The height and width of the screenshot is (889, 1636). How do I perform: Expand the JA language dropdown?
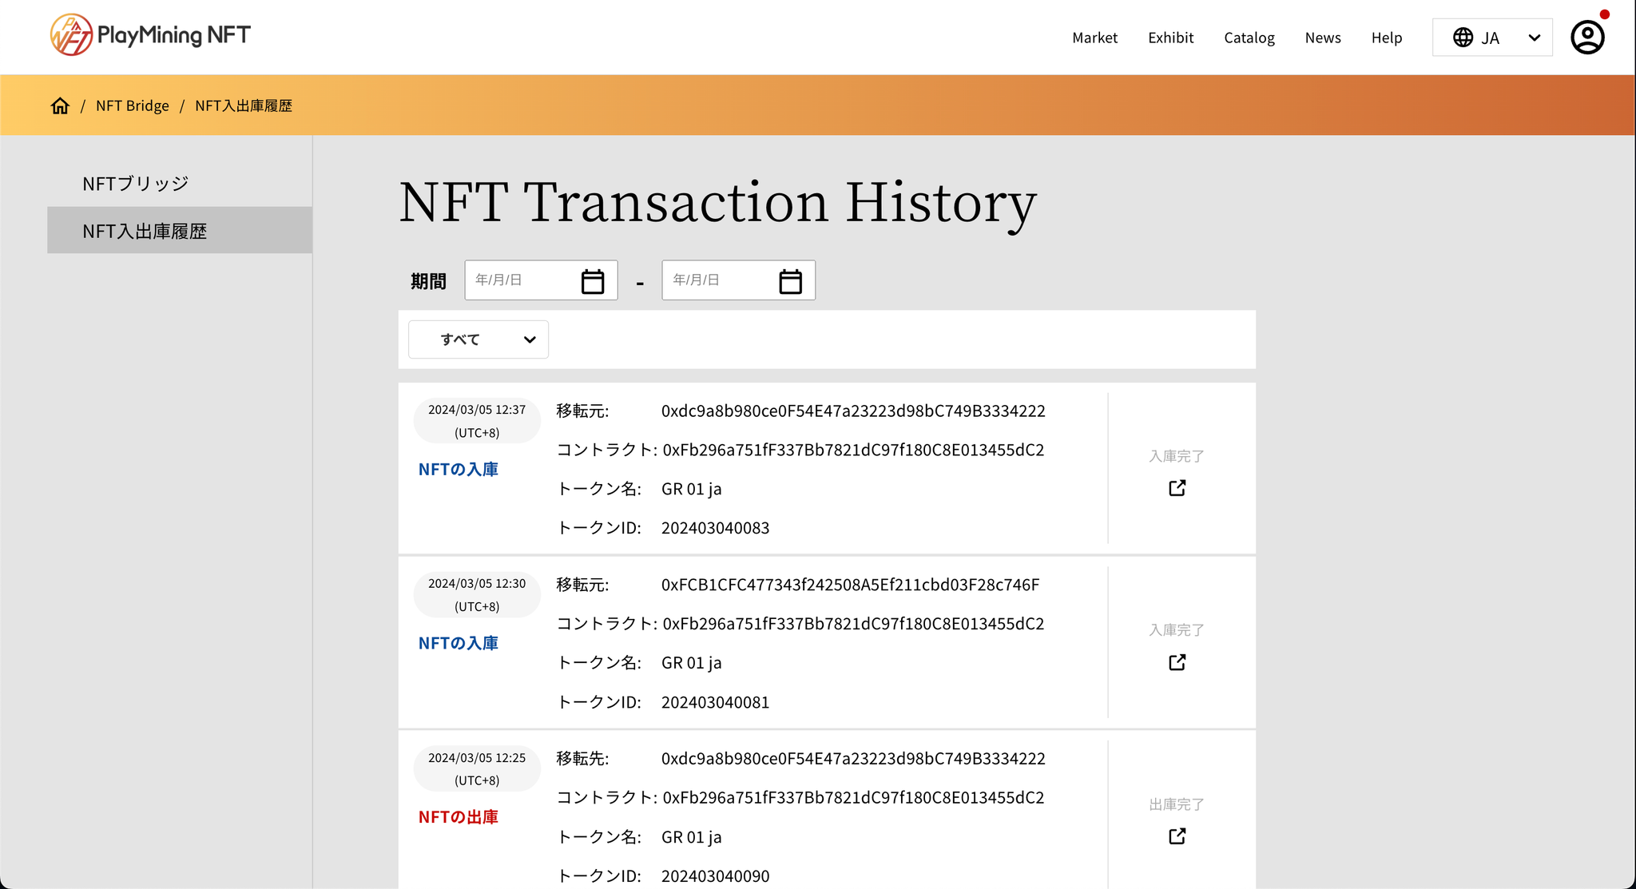[x=1533, y=38]
